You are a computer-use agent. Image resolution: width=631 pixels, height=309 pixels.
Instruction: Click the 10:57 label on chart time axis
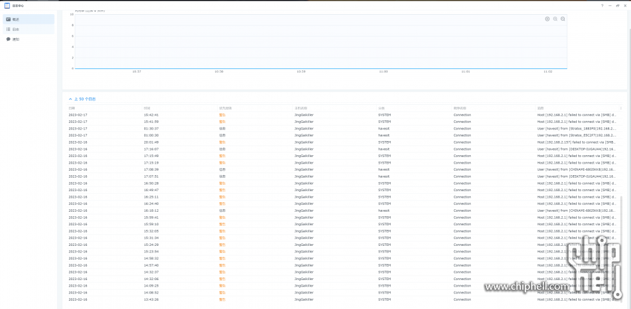click(x=137, y=71)
